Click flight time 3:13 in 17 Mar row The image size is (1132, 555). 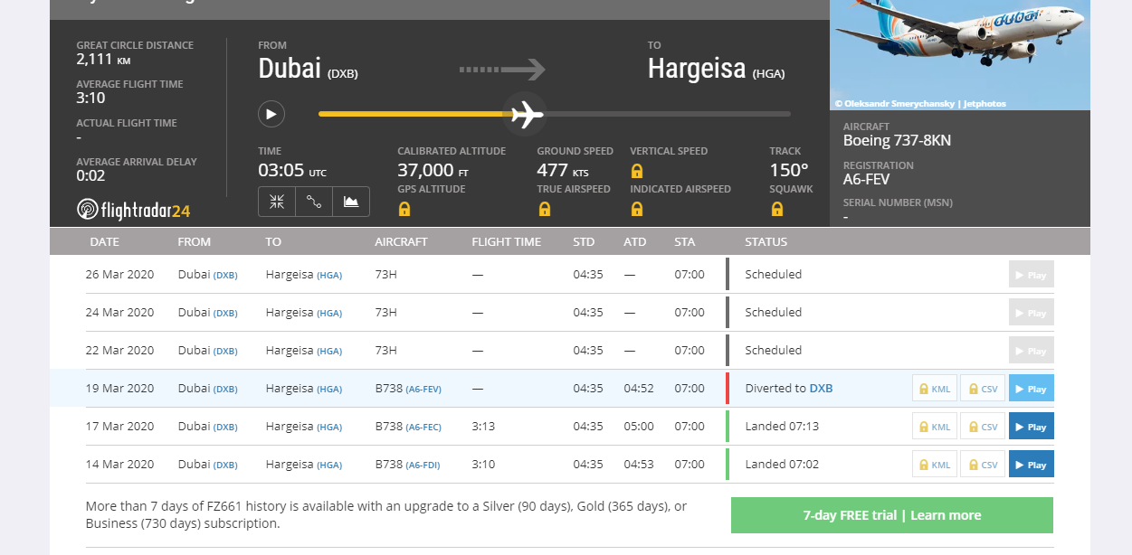pos(483,427)
